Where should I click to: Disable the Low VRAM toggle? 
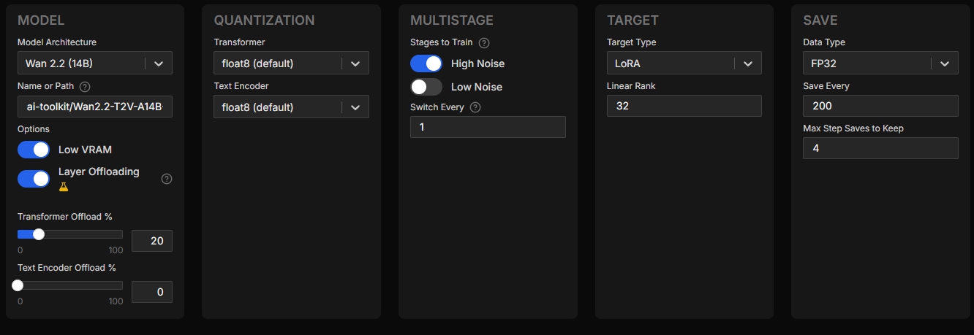[x=34, y=150]
